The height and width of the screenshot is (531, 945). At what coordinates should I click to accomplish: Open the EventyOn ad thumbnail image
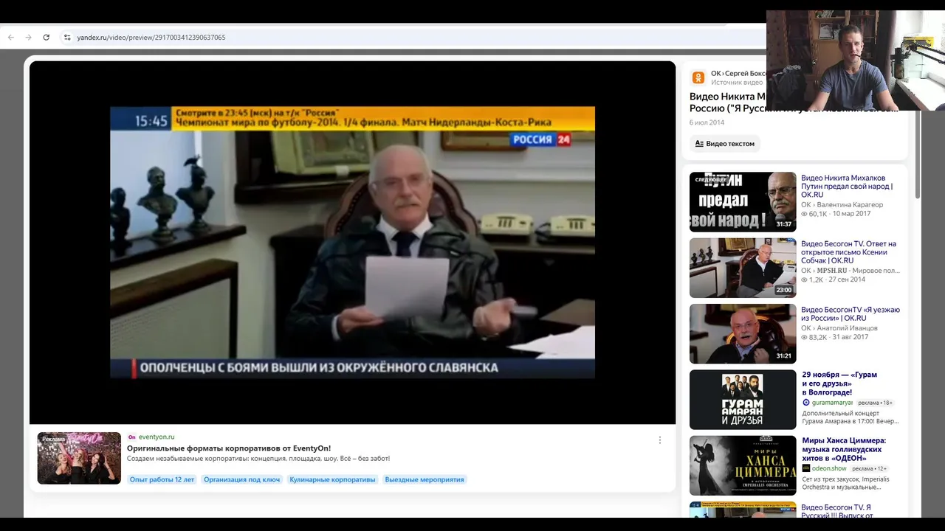[79, 458]
